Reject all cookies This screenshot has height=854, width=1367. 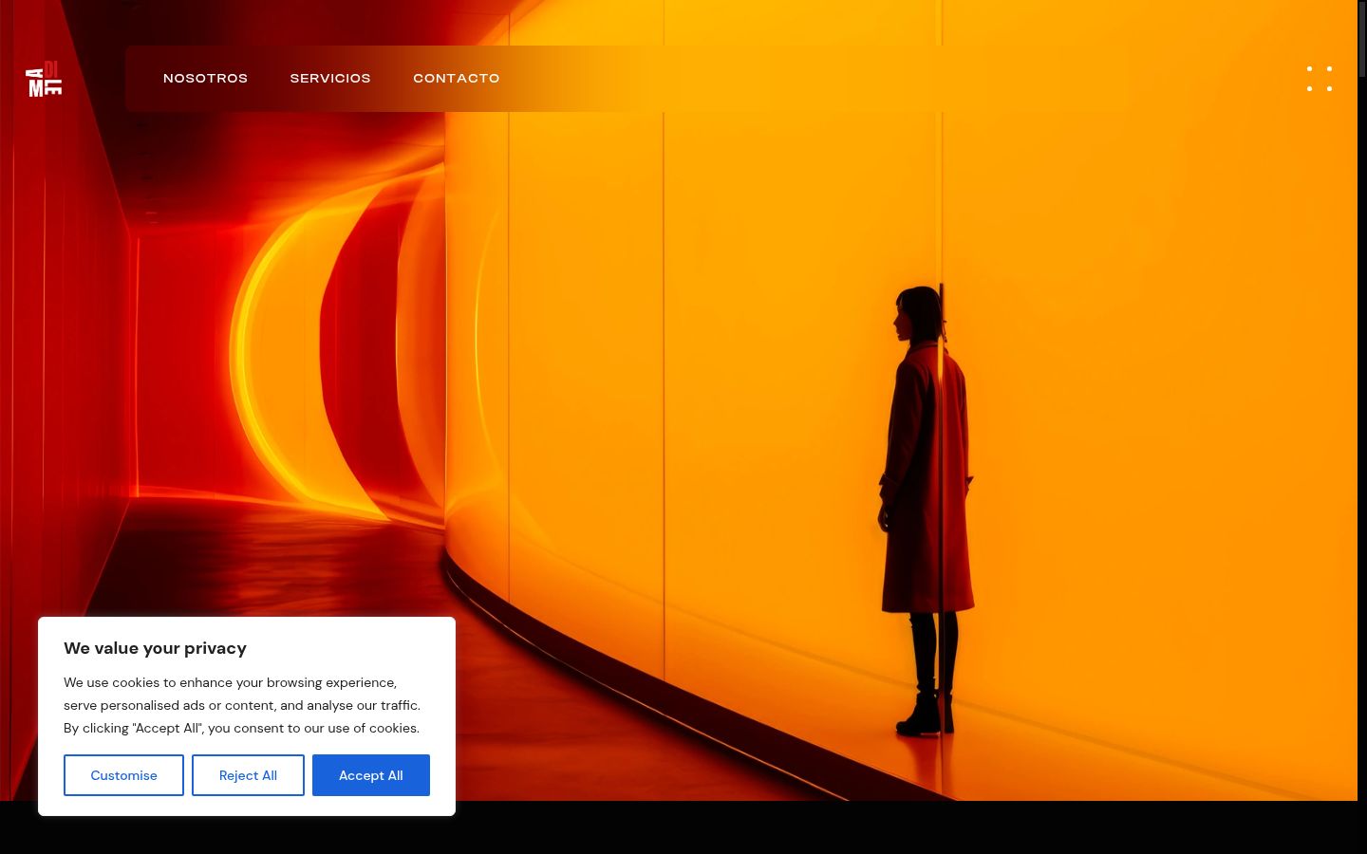(x=248, y=775)
